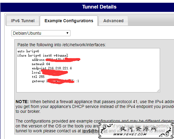Click the dropdown arrow beside Debian/Ubuntu
Screen dimensions: 174x139
tap(67, 33)
